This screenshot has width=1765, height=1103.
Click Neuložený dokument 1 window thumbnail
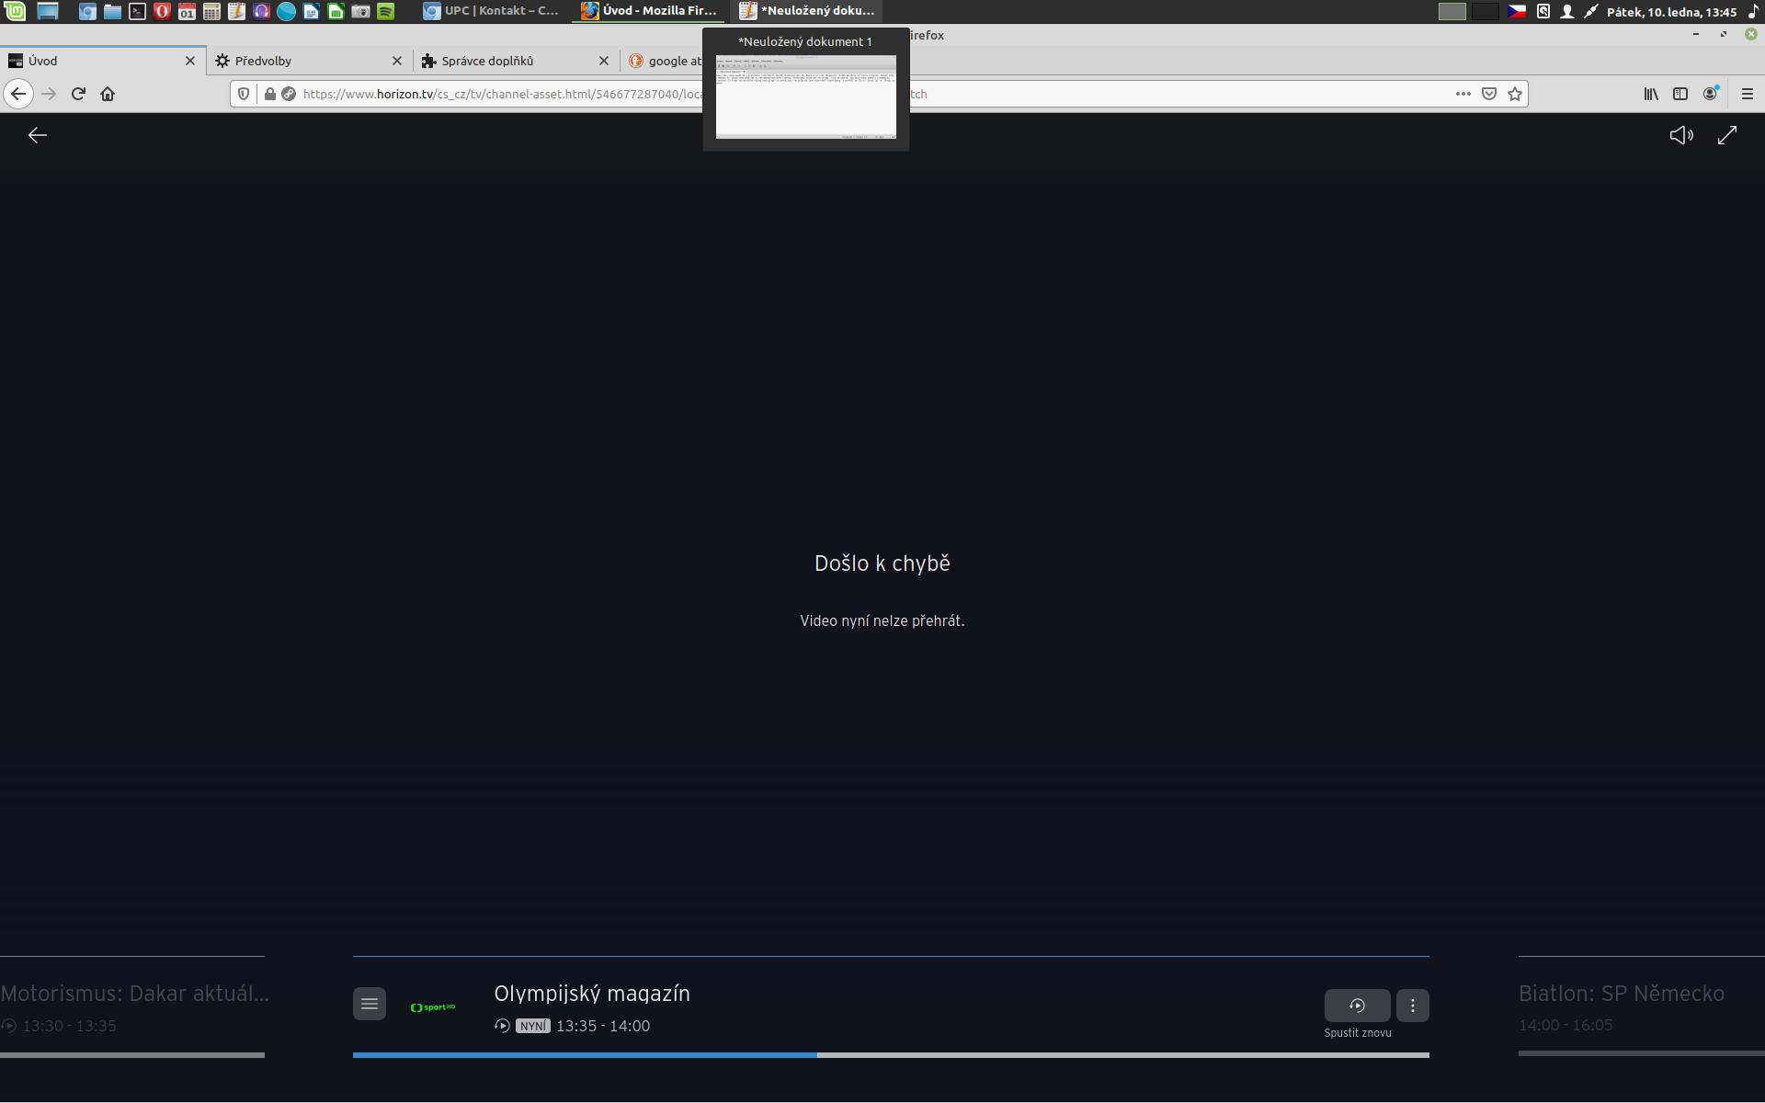coord(805,97)
